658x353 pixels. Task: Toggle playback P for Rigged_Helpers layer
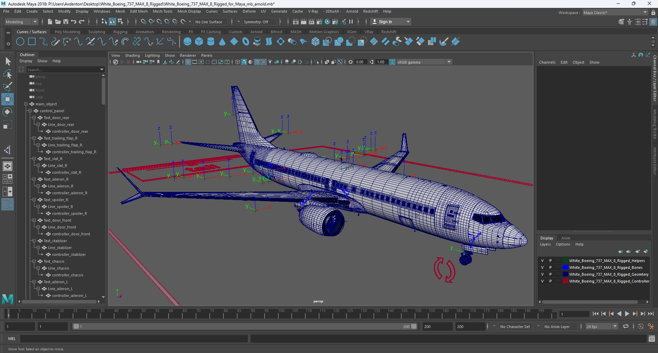[550, 261]
